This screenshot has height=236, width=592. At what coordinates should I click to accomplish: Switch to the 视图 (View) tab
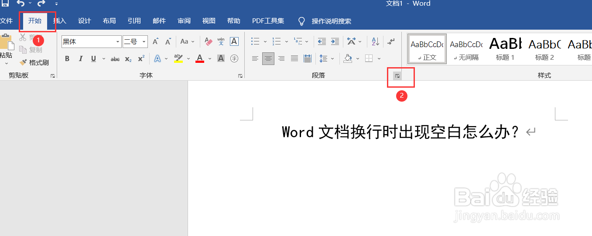[209, 21]
